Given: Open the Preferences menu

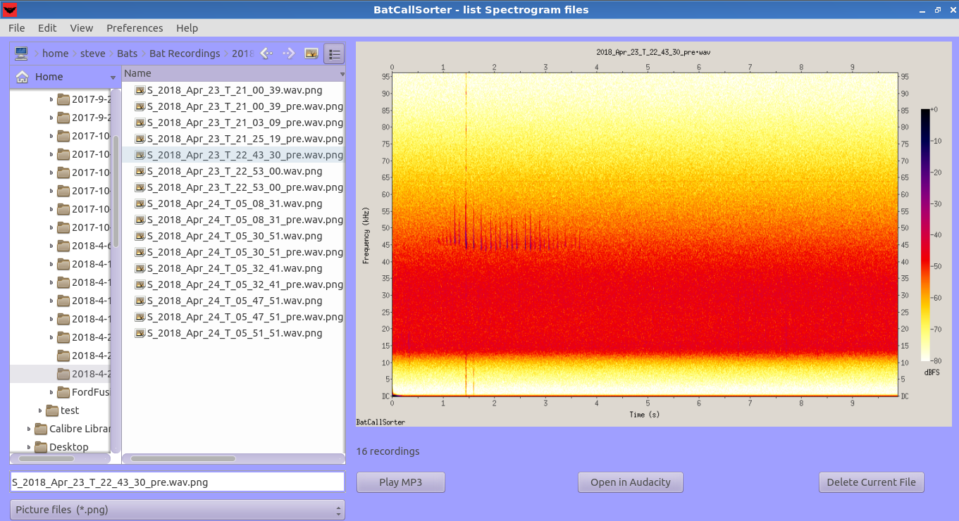Looking at the screenshot, I should 135,28.
